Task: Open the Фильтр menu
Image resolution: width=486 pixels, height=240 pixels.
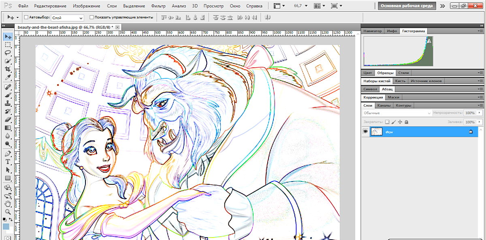Action: (158, 6)
